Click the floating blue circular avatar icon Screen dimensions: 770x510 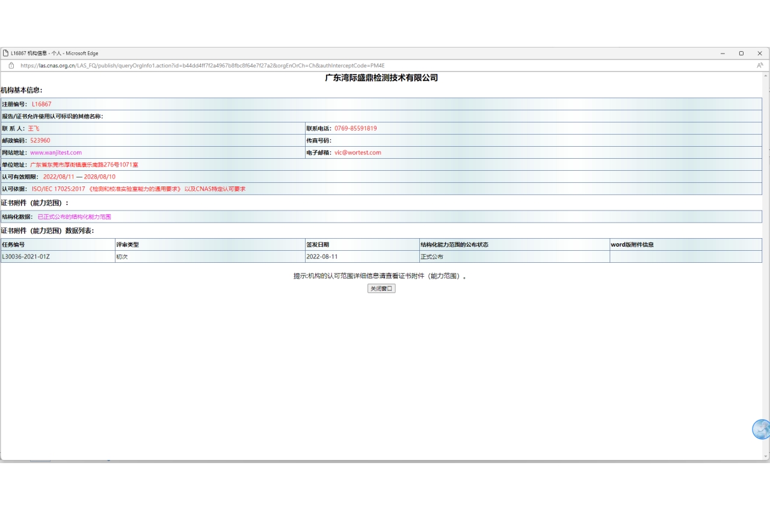[761, 429]
